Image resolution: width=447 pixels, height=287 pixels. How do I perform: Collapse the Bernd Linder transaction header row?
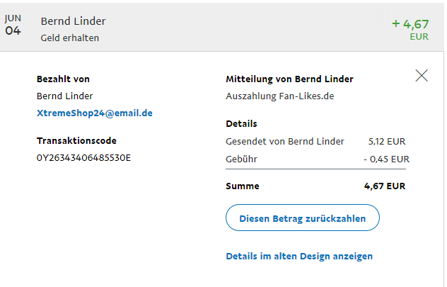pos(212,28)
